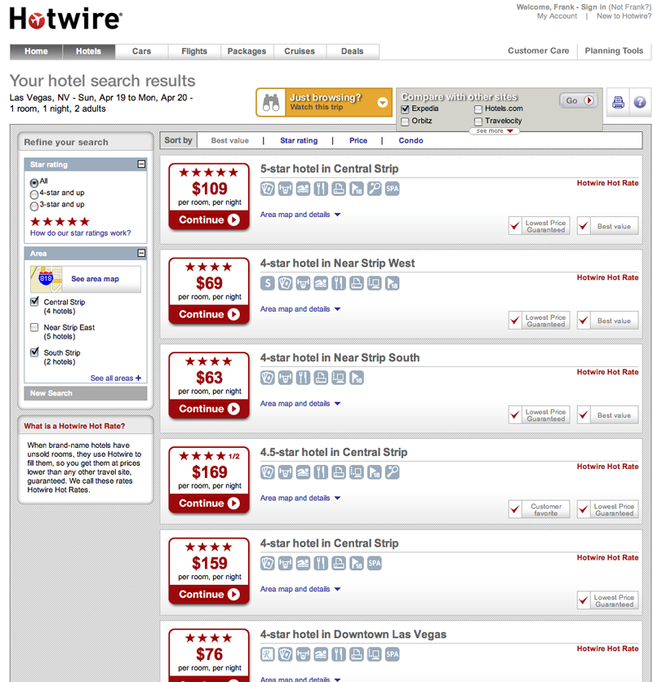Expand Area map and details for $159 hotel
Viewport: 653px width, 682px height.
300,589
